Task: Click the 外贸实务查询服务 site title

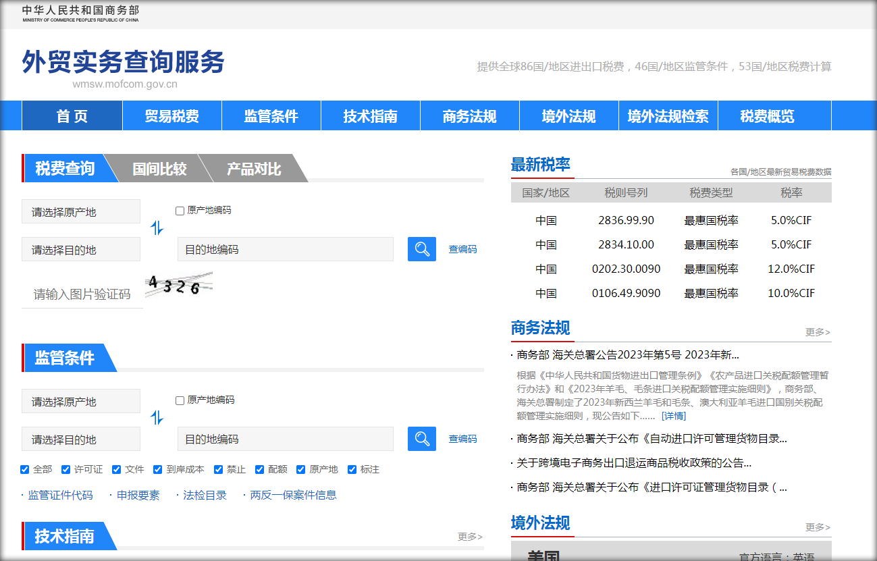Action: 124,62
